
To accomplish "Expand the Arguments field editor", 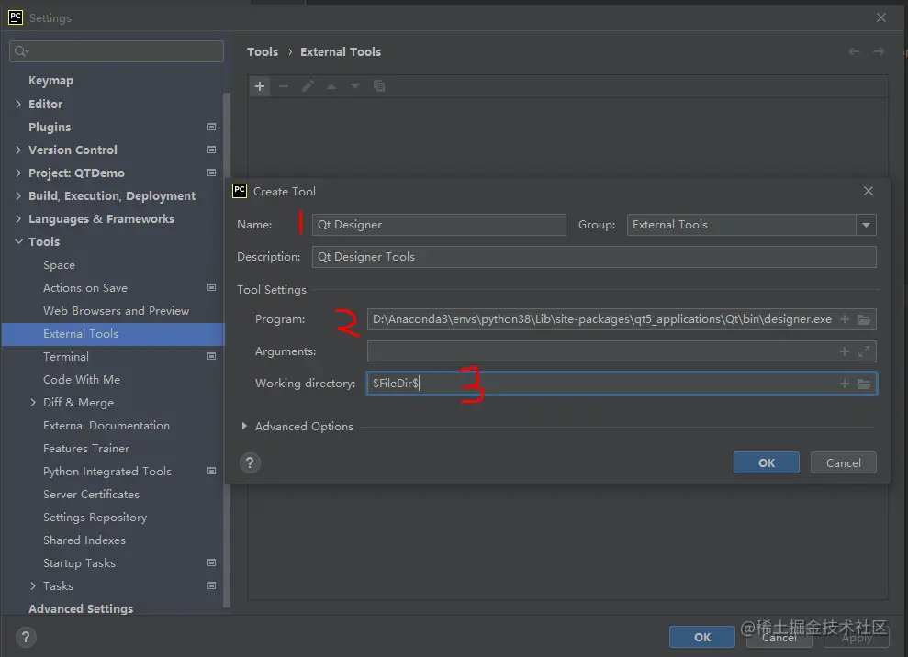I will [864, 351].
